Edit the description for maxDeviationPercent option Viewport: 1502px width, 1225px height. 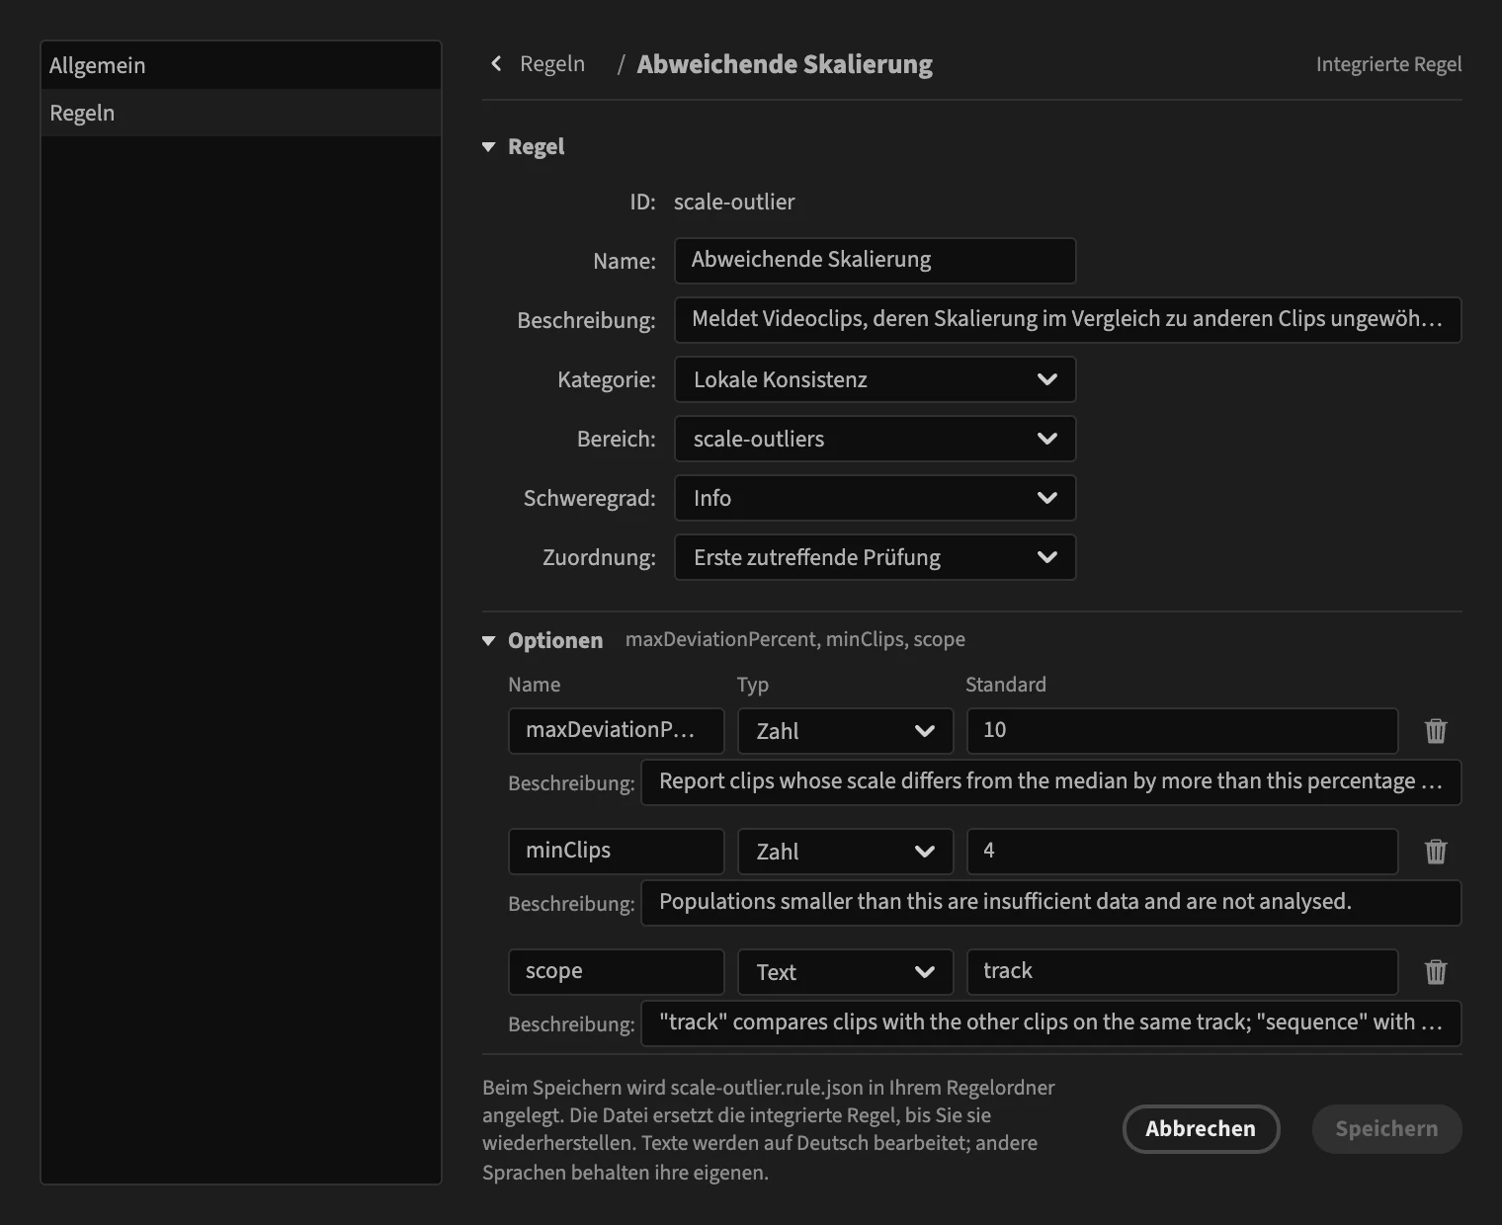point(1050,782)
